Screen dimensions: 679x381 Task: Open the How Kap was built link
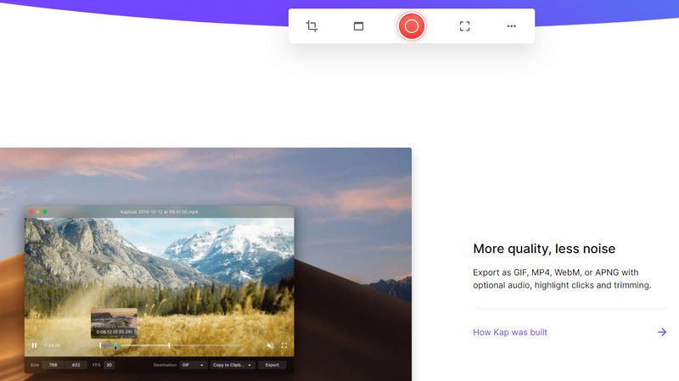point(510,333)
